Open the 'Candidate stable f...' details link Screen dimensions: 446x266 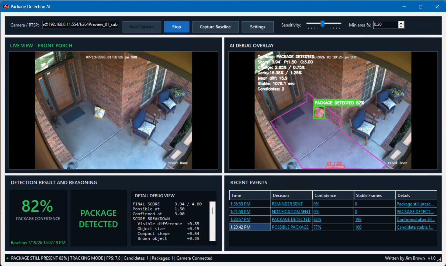(415, 227)
